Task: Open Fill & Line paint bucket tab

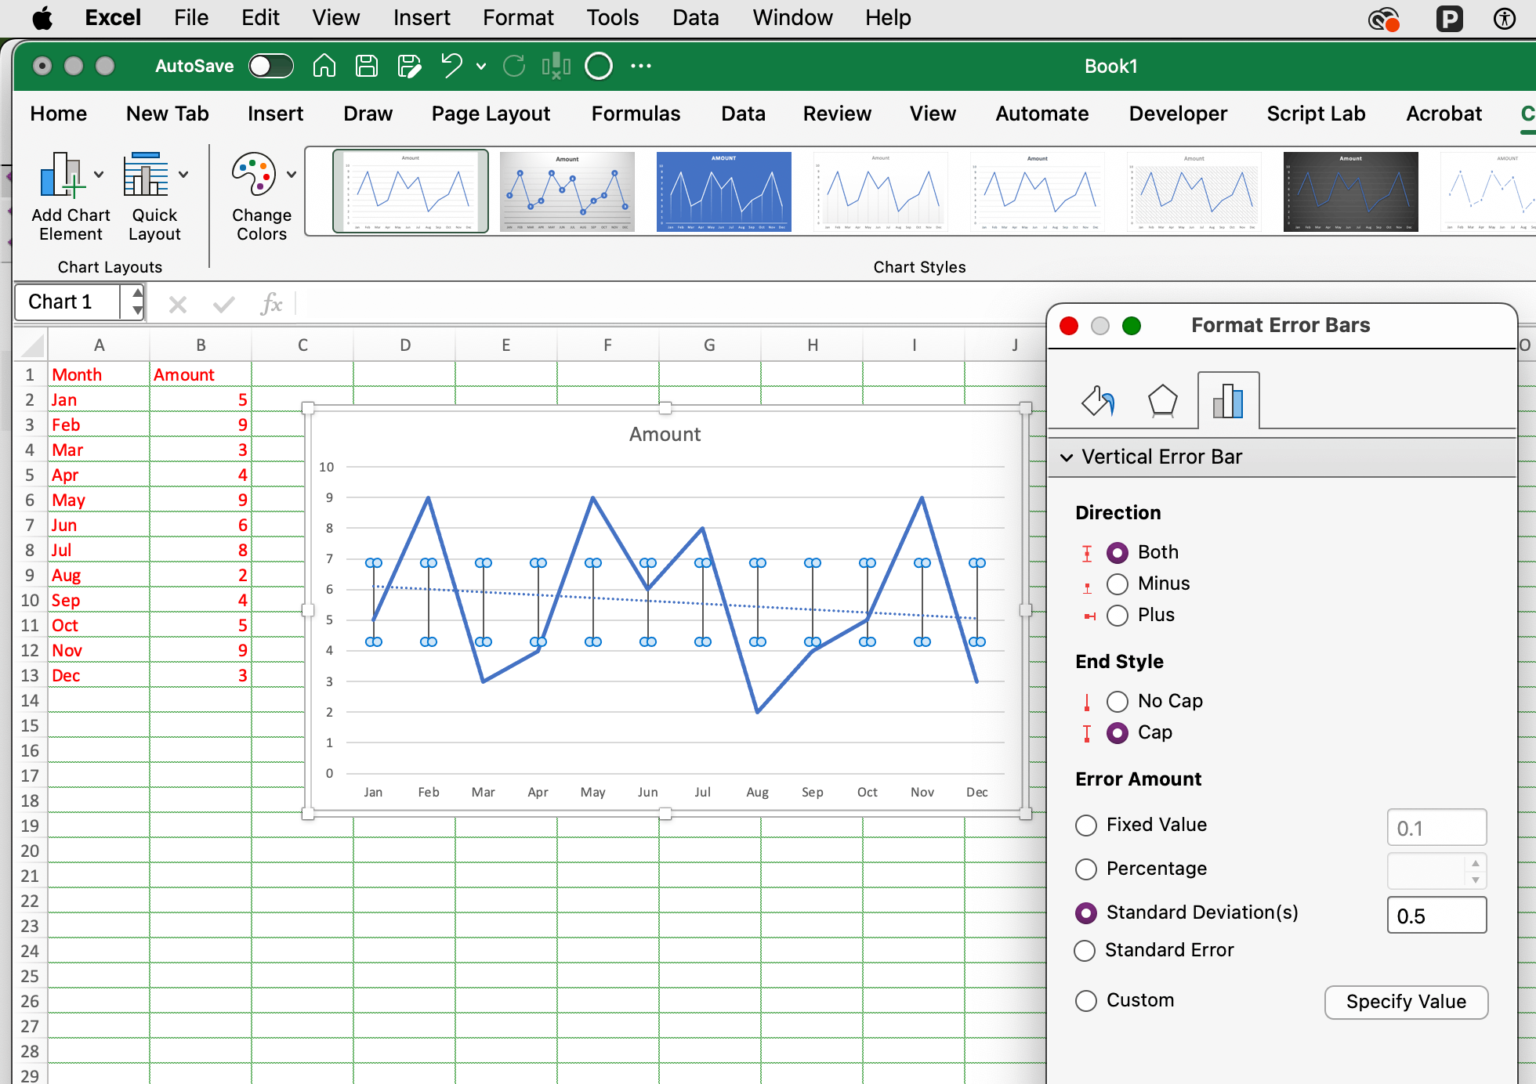Action: [1098, 401]
